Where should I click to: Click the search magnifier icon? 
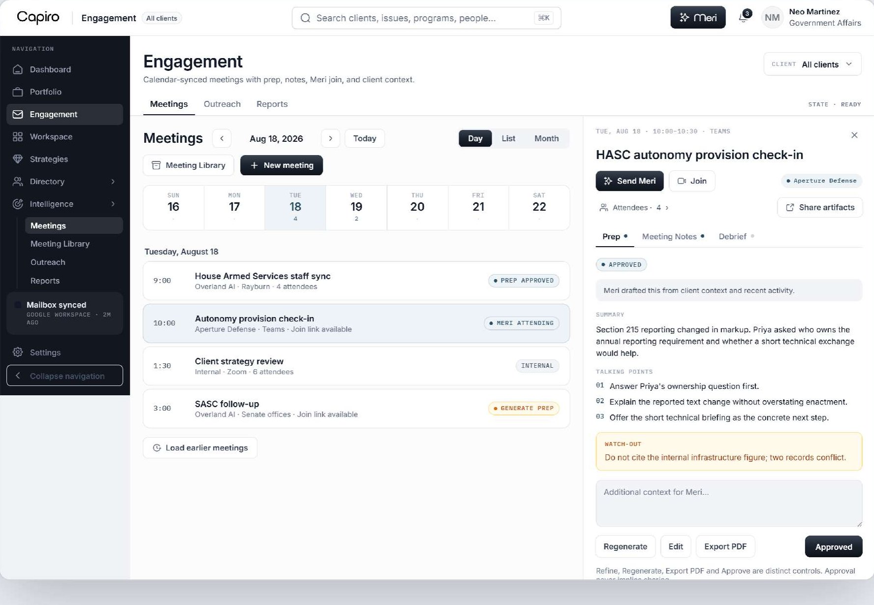pyautogui.click(x=306, y=18)
